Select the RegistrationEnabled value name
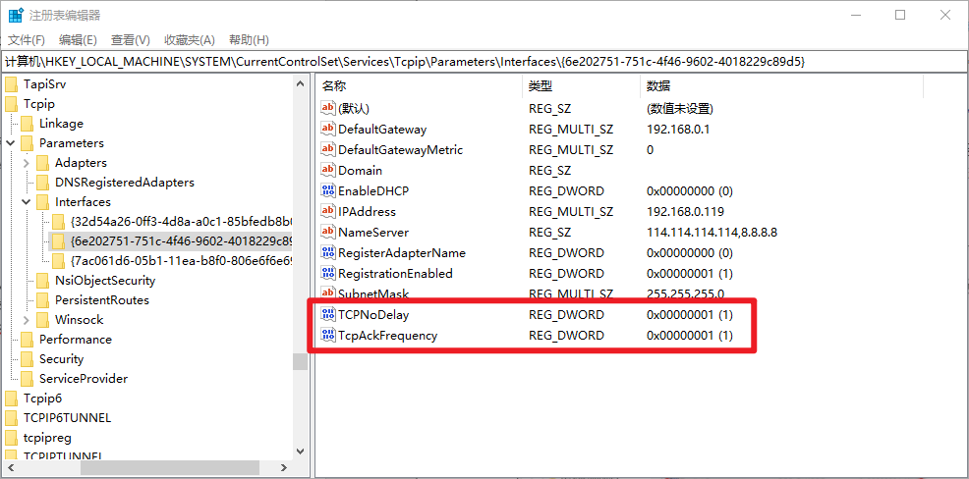Viewport: 969px width, 479px height. [395, 274]
